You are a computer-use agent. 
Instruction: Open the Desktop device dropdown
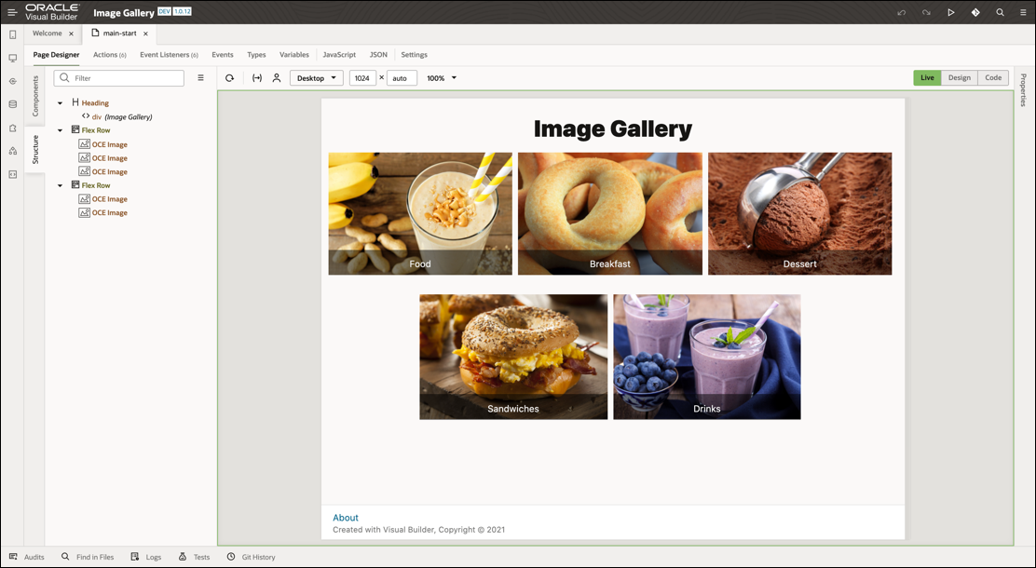pos(316,78)
